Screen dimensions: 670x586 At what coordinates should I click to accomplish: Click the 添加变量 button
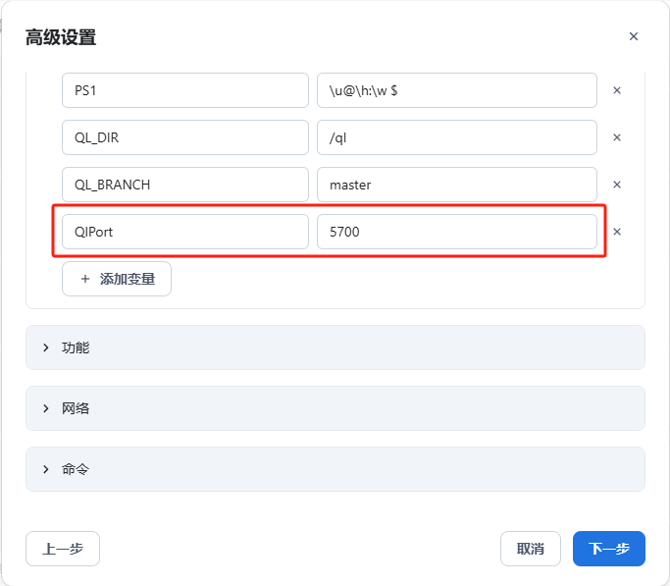tap(117, 279)
